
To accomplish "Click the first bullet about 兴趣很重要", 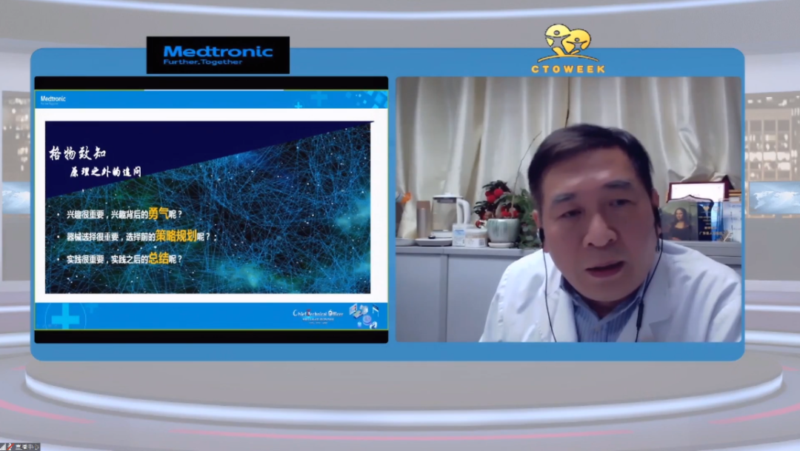I will (x=119, y=213).
